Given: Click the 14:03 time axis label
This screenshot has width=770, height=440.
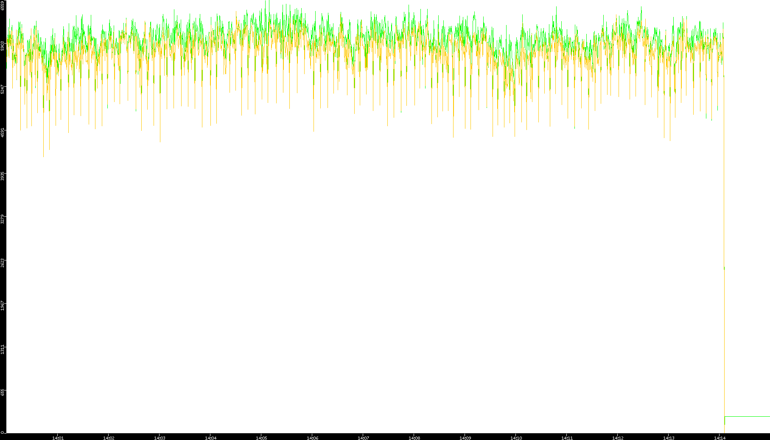Looking at the screenshot, I should (x=160, y=438).
